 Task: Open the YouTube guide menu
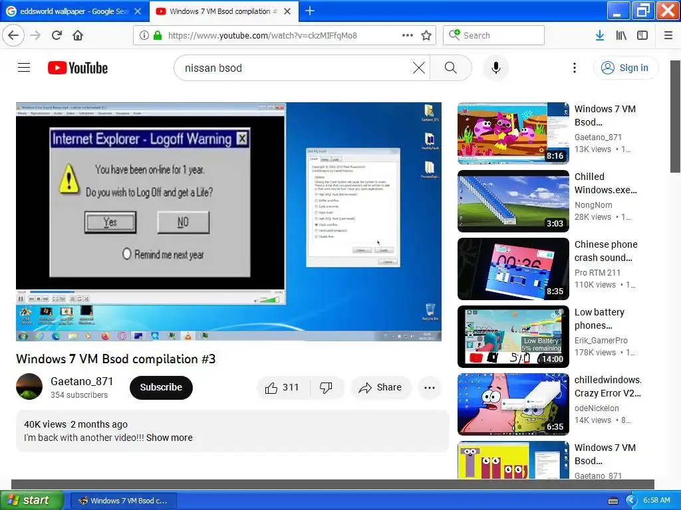coord(24,68)
